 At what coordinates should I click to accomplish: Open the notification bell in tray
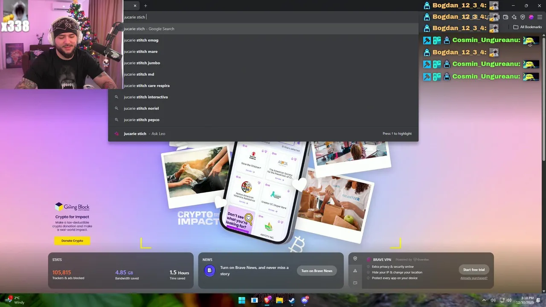(539, 300)
